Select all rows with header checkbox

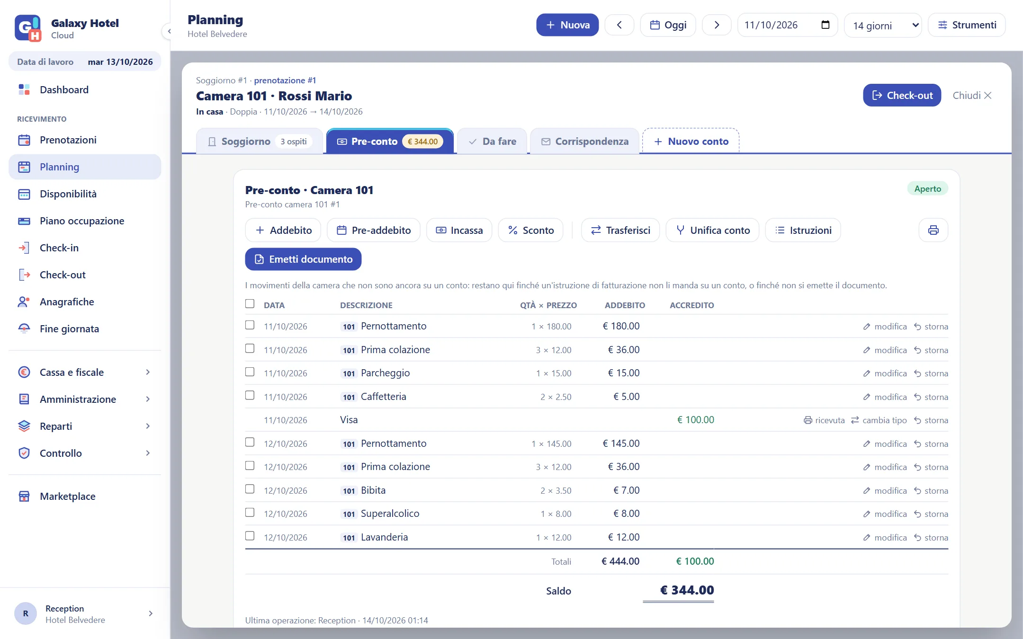pyautogui.click(x=250, y=304)
